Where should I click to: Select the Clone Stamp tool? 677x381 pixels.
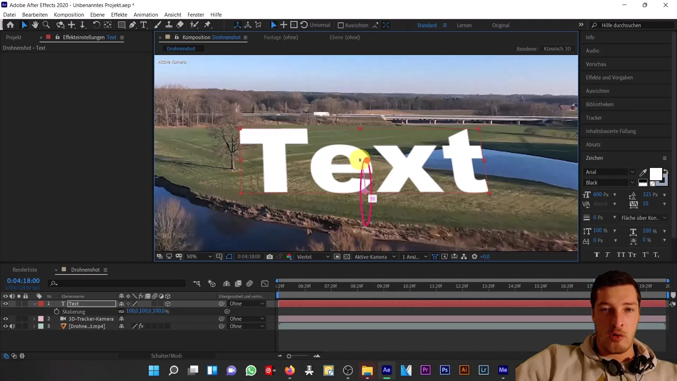point(169,25)
